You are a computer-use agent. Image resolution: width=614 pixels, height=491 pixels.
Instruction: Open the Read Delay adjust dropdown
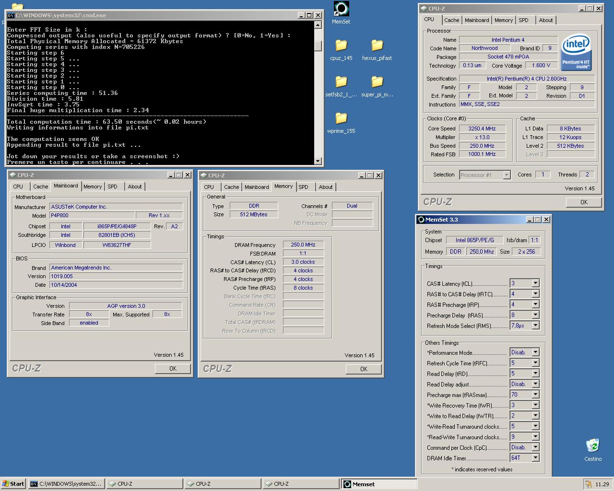pos(535,384)
